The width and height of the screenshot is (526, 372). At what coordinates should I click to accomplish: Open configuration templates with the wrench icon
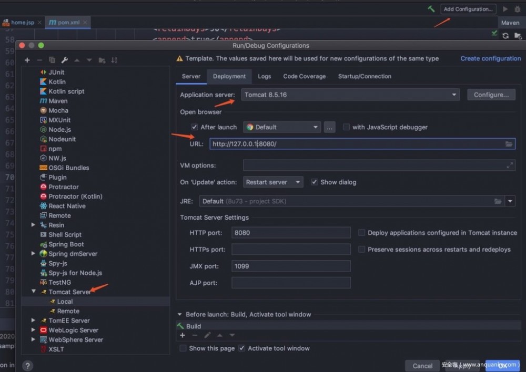click(64, 60)
